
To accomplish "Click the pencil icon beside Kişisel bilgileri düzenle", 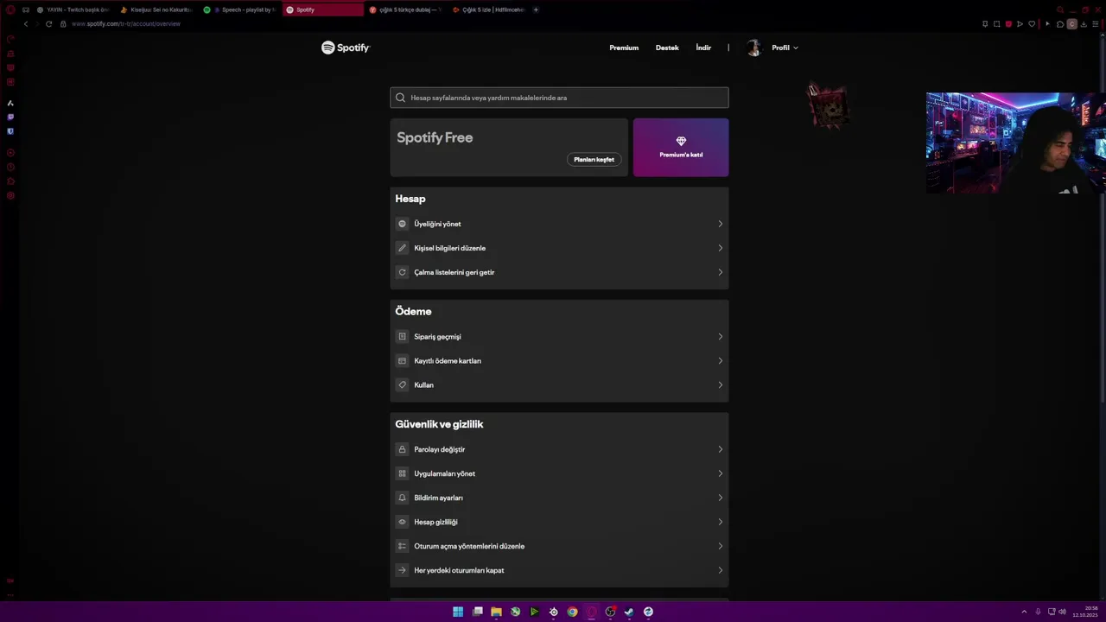I will coord(402,248).
